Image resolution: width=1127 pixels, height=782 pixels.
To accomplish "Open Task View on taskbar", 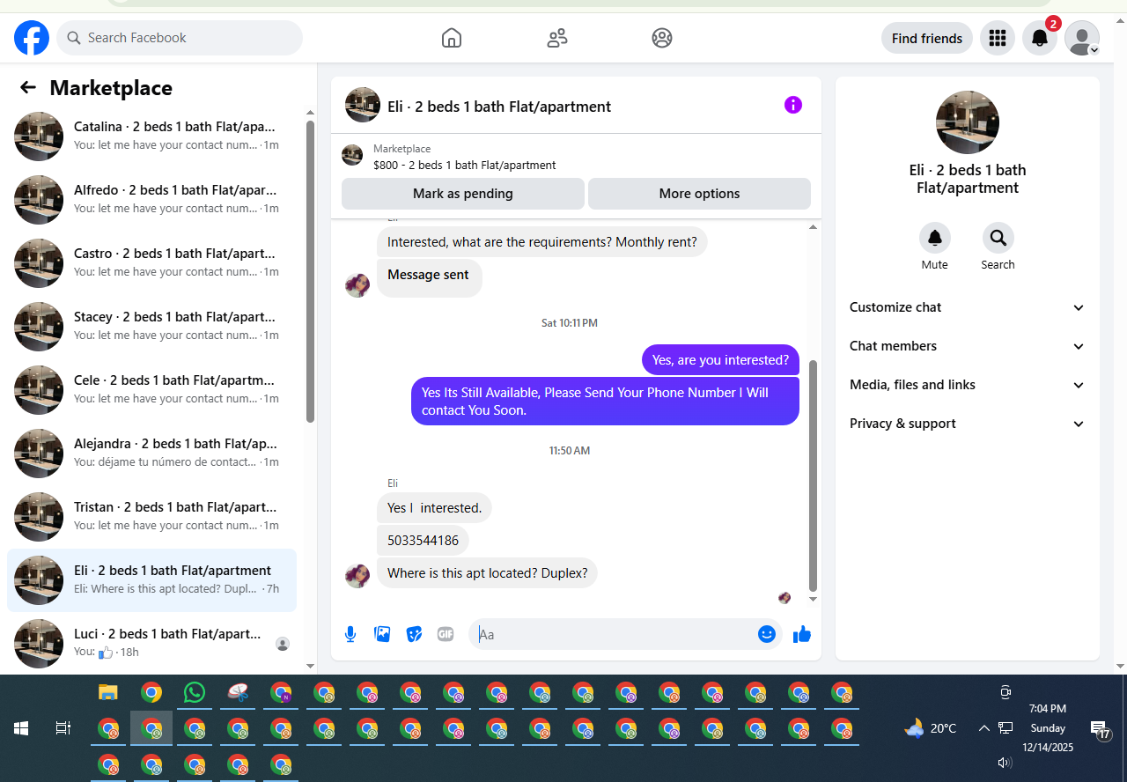I will pos(63,728).
